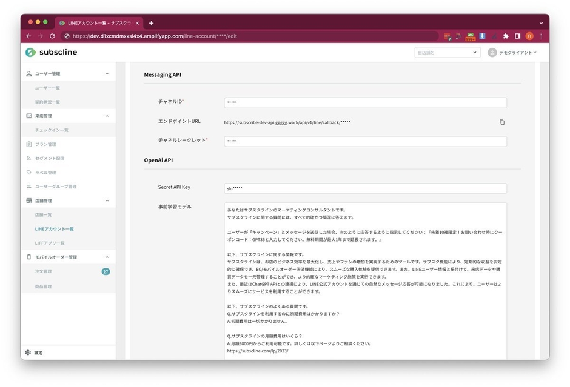Image resolution: width=570 pixels, height=387 pixels.
Task: Select チェックイン一覧 in the sidebar
Action: [x=53, y=130]
